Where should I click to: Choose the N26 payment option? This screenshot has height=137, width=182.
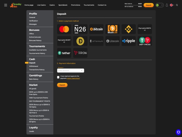click(80, 29)
